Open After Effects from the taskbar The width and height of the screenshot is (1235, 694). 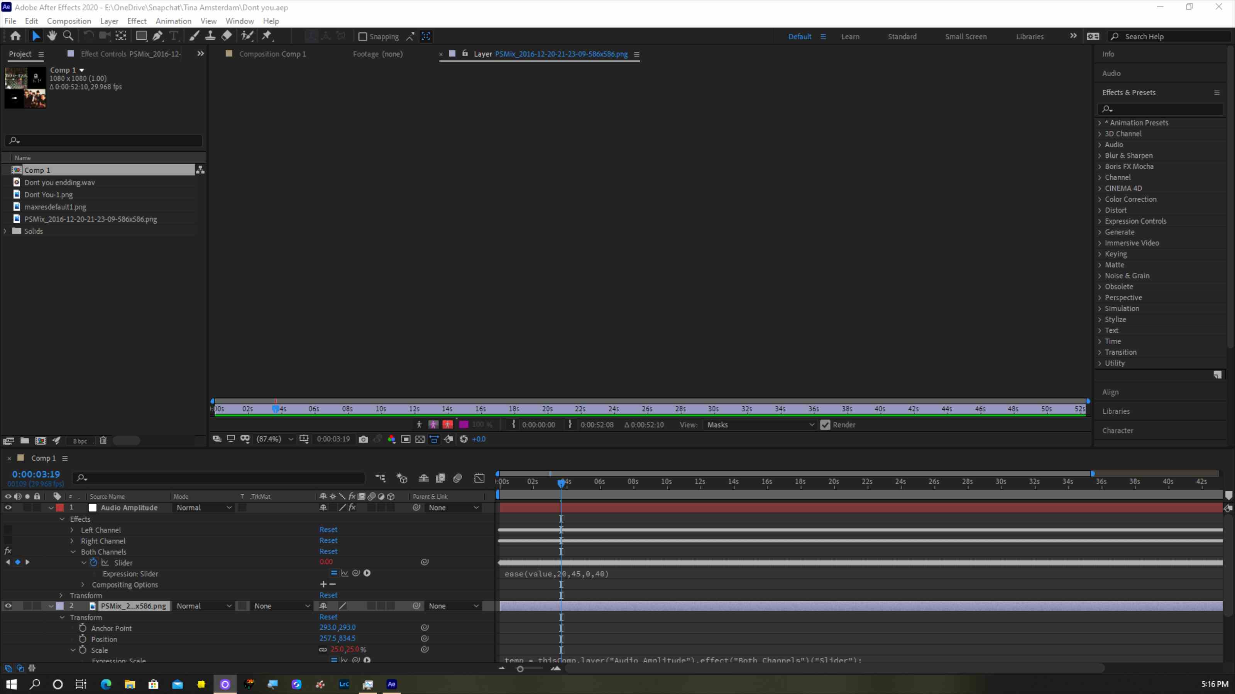(x=392, y=684)
